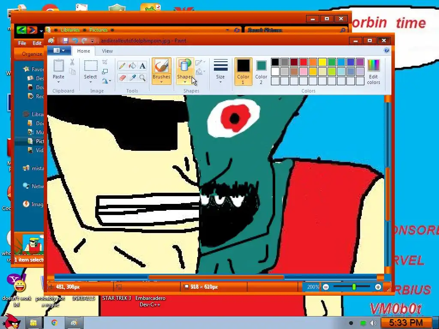The height and width of the screenshot is (329, 439).
Task: Switch to the Home ribbon tab
Action: pos(84,51)
